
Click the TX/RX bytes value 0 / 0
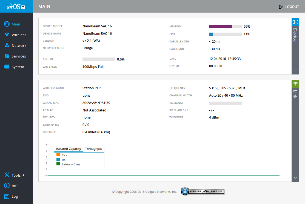tap(86, 125)
